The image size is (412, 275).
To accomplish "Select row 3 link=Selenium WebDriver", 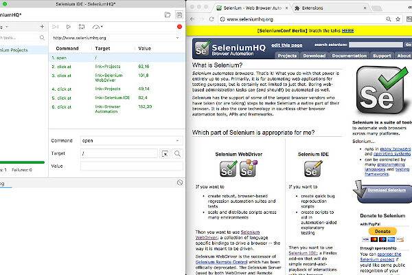I will tap(117, 78).
